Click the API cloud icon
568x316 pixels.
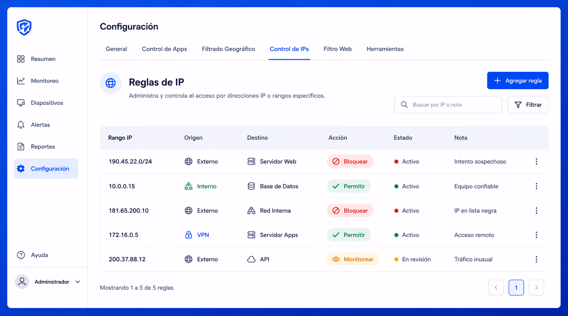[x=251, y=259]
